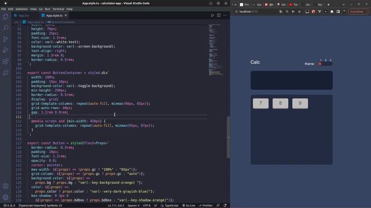This screenshot has width=371, height=208.
Task: Click 'Ln 111, Col 2' cursor position
Action: tap(116, 206)
